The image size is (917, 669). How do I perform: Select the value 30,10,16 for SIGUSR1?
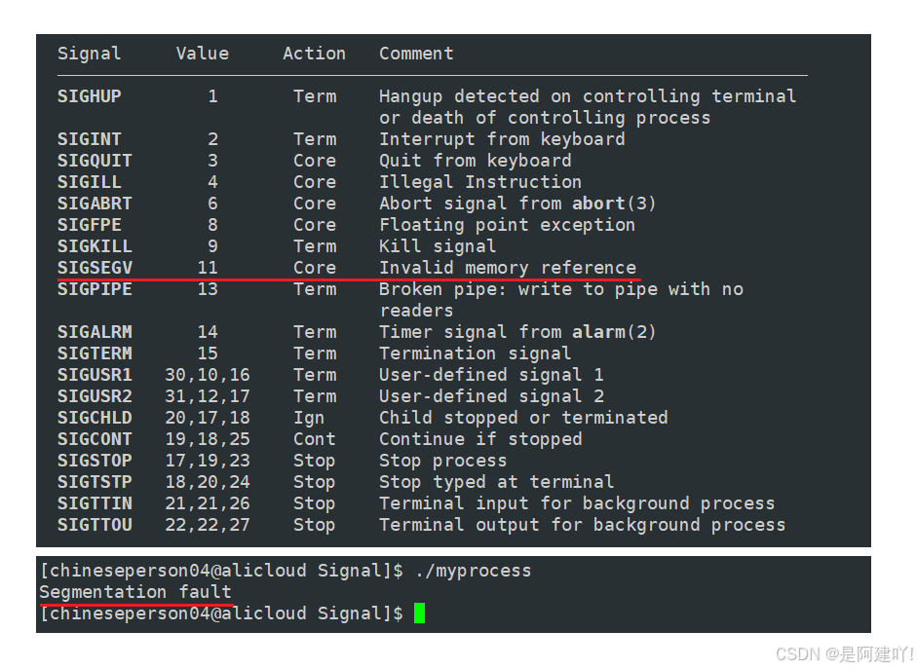coord(208,375)
